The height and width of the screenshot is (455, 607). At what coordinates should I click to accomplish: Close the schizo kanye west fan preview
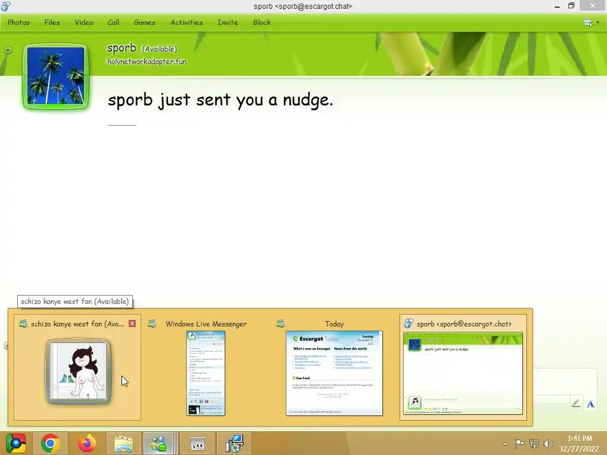point(132,323)
